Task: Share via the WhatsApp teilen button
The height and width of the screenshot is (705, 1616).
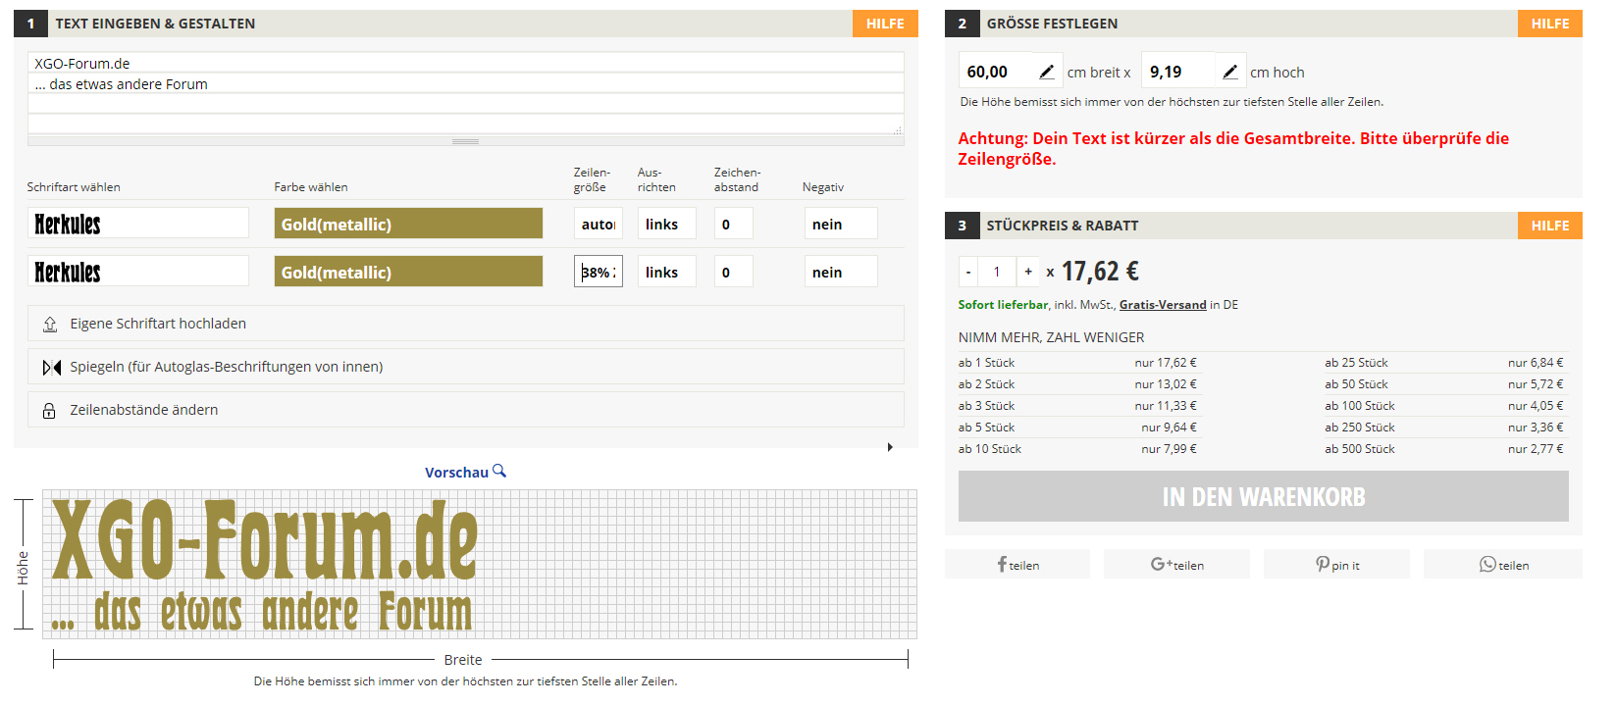Action: coord(1503,565)
